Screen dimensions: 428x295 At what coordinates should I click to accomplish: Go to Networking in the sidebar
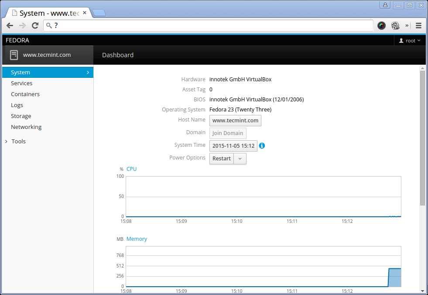pos(26,127)
